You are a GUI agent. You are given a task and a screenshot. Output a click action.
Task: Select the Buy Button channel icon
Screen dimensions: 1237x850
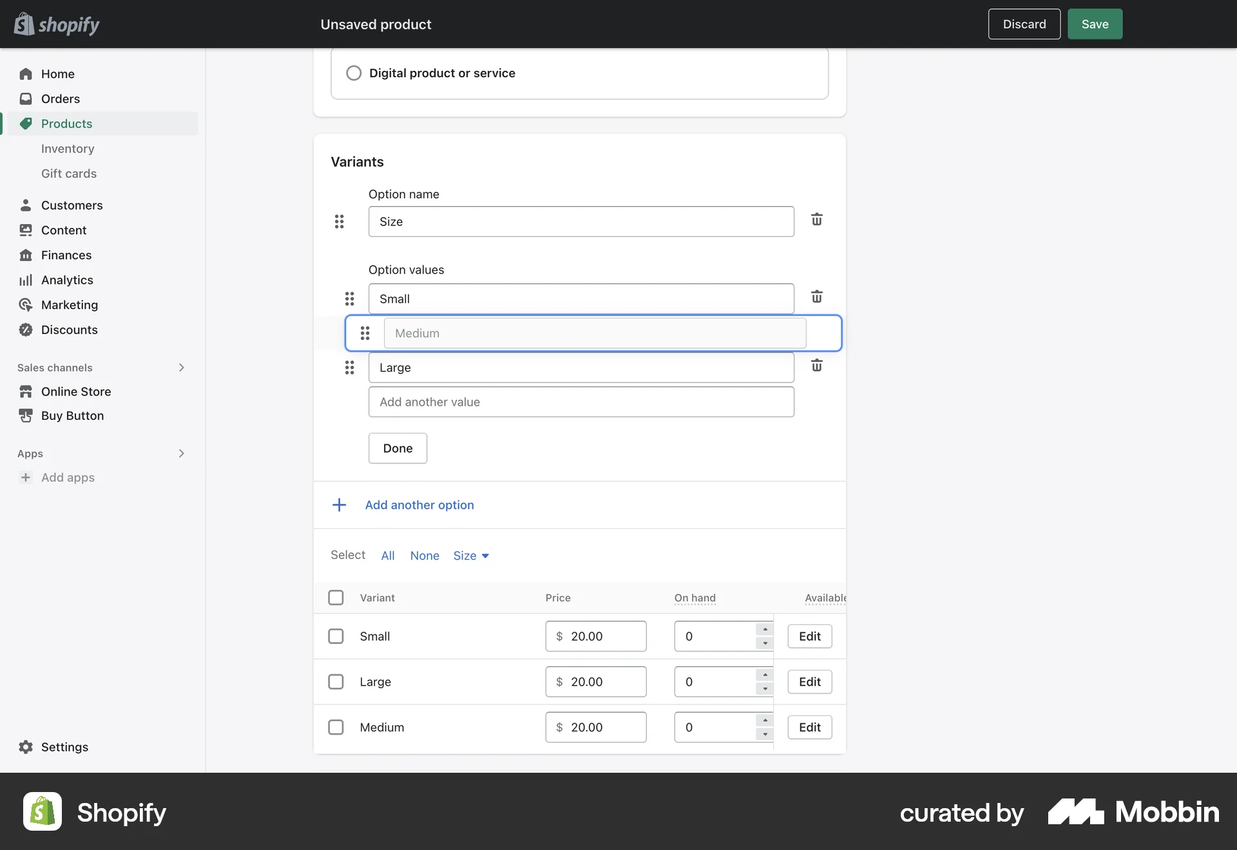pyautogui.click(x=25, y=416)
